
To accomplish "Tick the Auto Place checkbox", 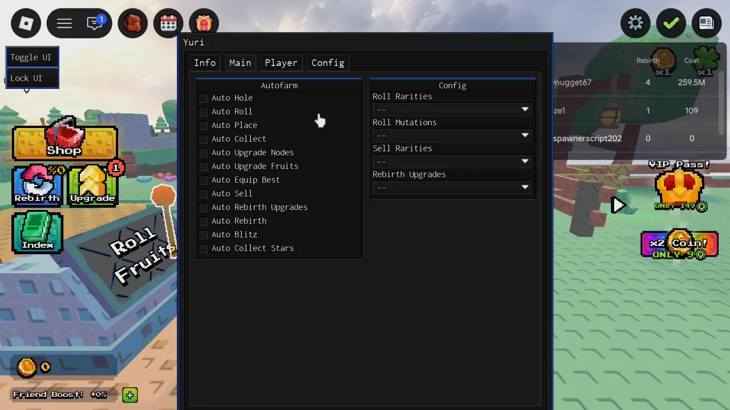I will pyautogui.click(x=204, y=125).
